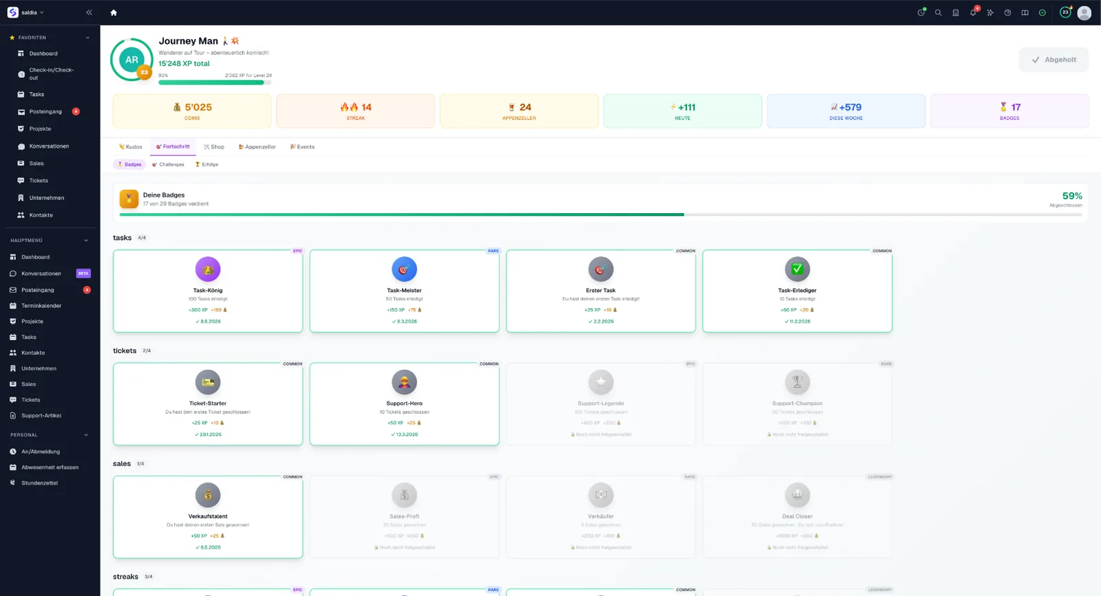1101x596 pixels.
Task: Click the +579 Diese Woche card
Action: tap(846, 111)
